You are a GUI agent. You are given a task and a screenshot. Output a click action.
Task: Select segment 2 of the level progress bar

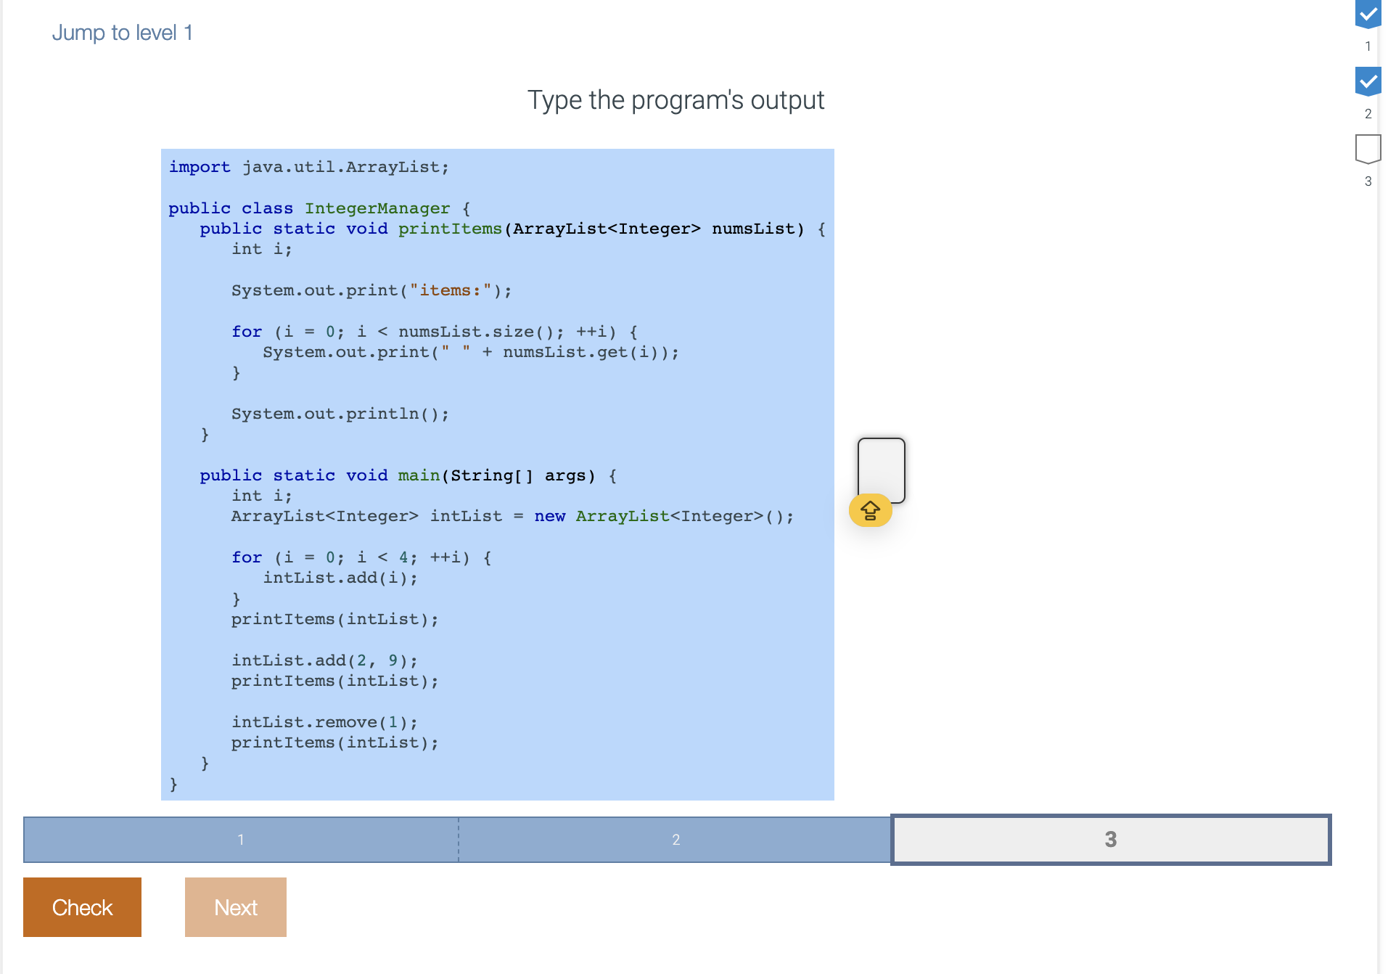pos(675,840)
